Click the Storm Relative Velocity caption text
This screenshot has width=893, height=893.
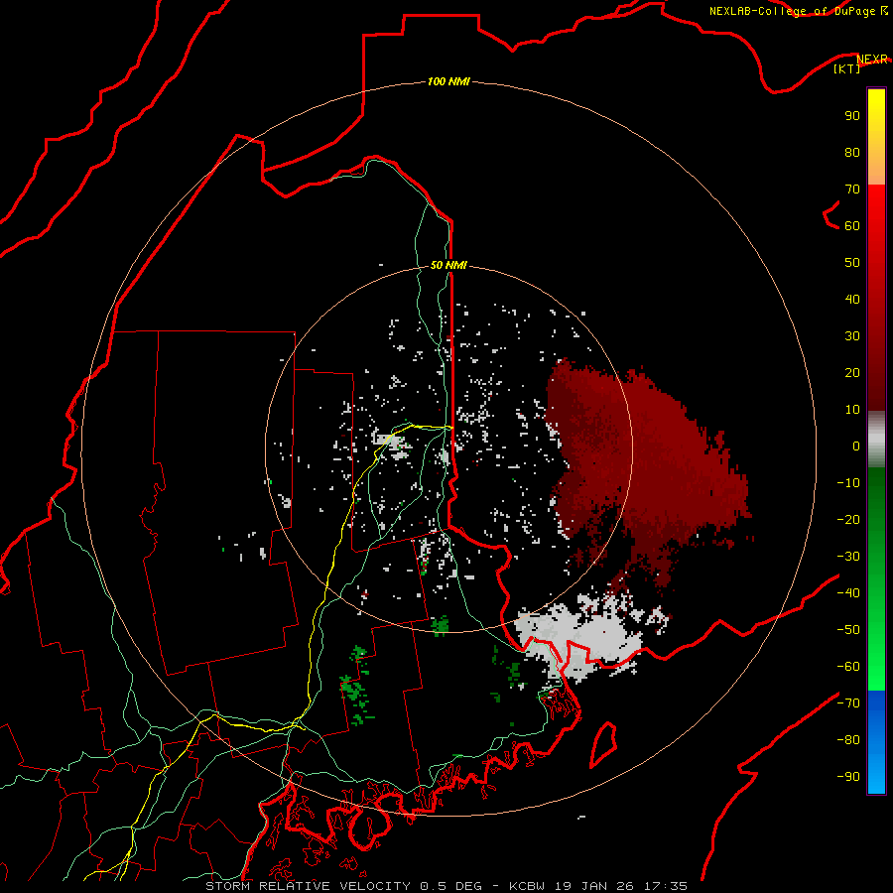[446, 886]
